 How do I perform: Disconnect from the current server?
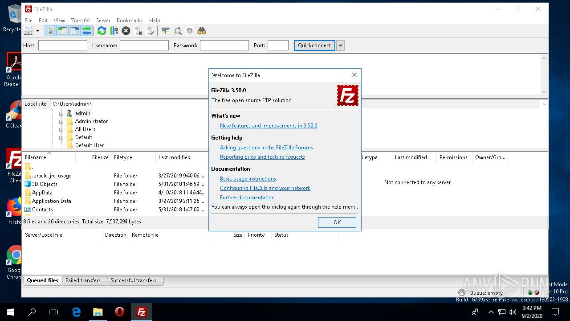click(138, 31)
